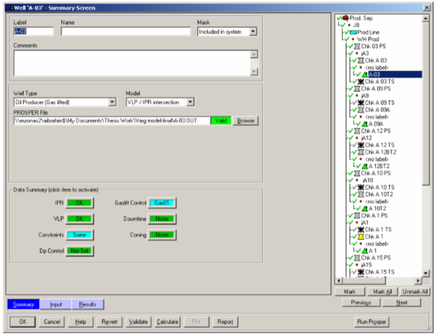Open the Model dropdown
Image resolution: width=436 pixels, height=334 pixels.
190,102
